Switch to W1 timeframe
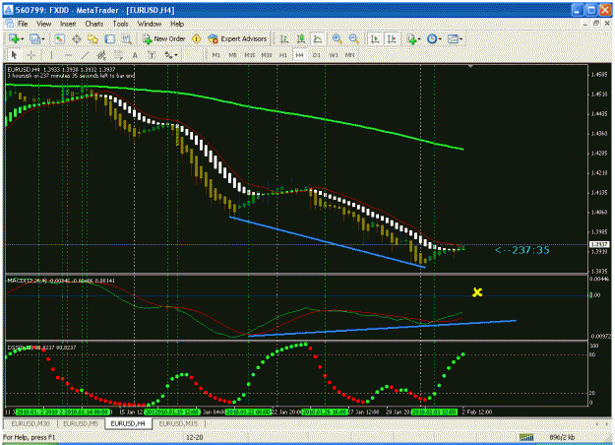Viewport: 615px width, 445px height. point(334,55)
